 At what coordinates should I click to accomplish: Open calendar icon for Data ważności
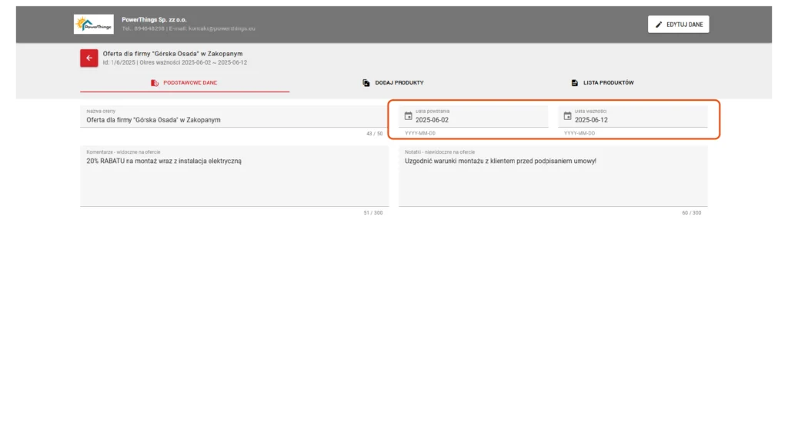(568, 116)
